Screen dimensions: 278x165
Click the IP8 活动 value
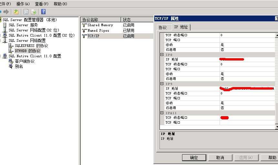[247, 74]
